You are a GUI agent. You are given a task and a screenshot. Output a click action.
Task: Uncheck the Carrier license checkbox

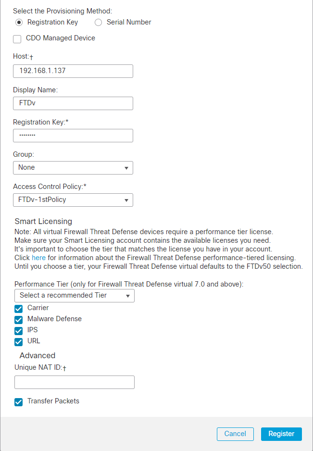coord(19,309)
